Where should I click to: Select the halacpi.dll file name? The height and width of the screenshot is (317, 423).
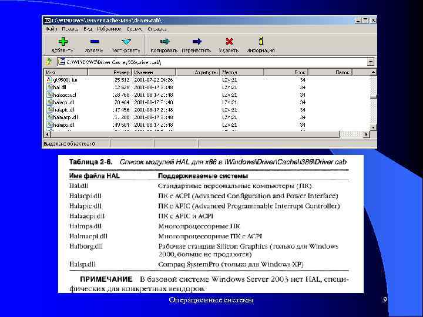[63, 102]
